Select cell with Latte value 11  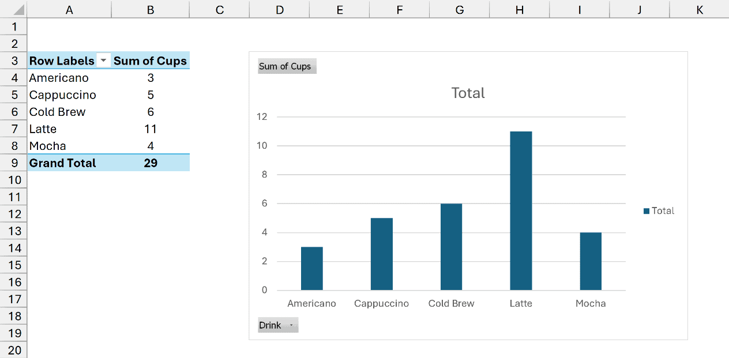[151, 129]
